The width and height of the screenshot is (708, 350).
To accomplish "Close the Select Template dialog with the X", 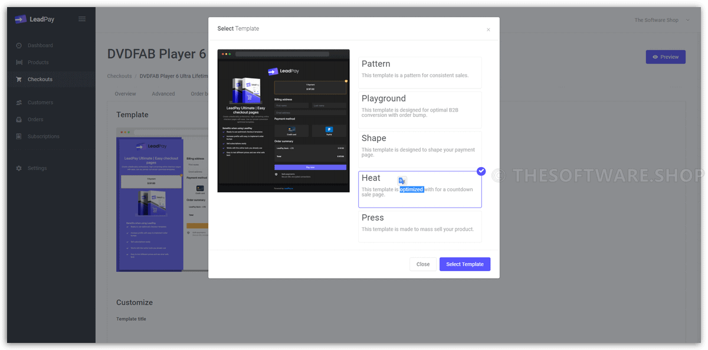I will 488,30.
